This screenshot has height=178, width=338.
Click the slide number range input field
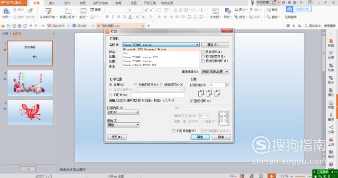(x=158, y=95)
